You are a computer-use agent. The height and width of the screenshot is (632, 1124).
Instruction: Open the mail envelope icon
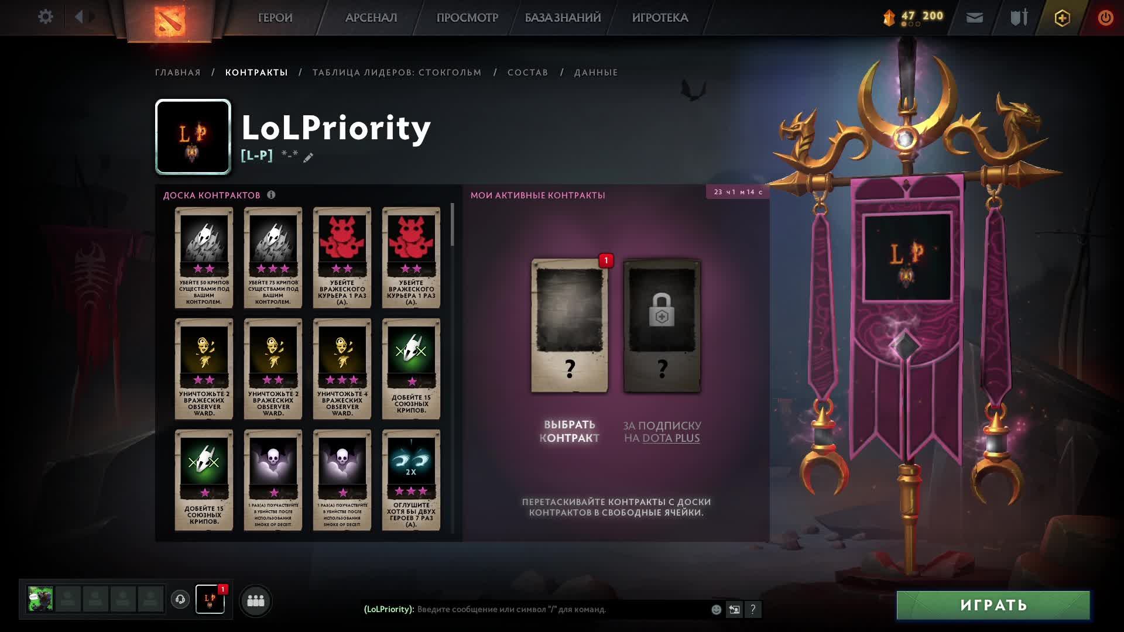(974, 18)
